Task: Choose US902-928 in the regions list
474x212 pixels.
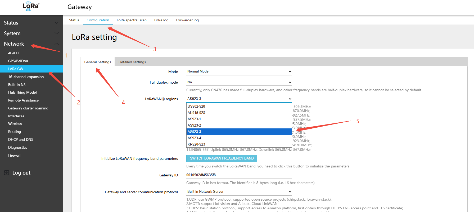Action: tap(239, 106)
